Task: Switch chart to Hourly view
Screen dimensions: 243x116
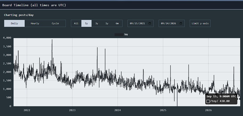Action: (x=35, y=23)
